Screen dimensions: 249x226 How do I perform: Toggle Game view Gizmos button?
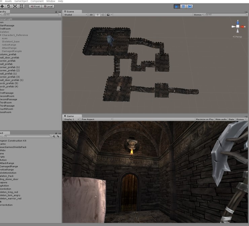(x=240, y=119)
